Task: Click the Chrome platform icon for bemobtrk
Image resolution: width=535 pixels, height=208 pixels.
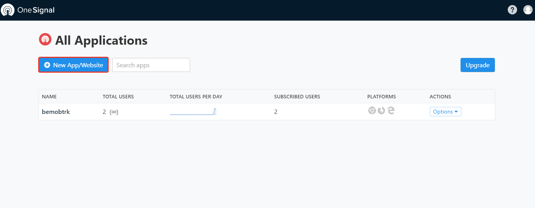Action: [372, 111]
